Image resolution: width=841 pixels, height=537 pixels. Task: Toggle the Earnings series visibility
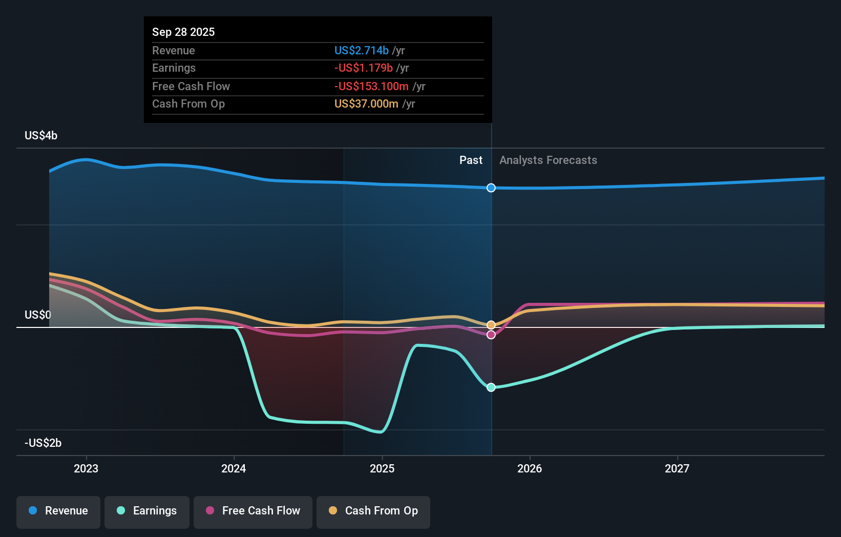point(147,511)
